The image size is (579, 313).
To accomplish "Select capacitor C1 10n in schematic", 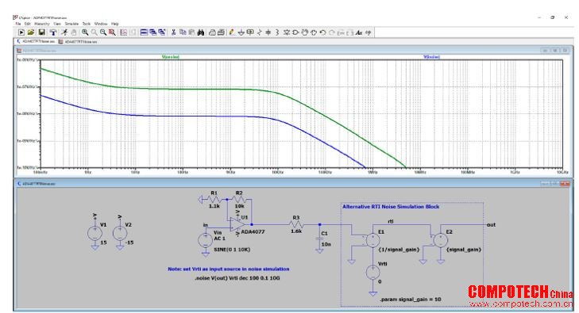I will coord(320,239).
